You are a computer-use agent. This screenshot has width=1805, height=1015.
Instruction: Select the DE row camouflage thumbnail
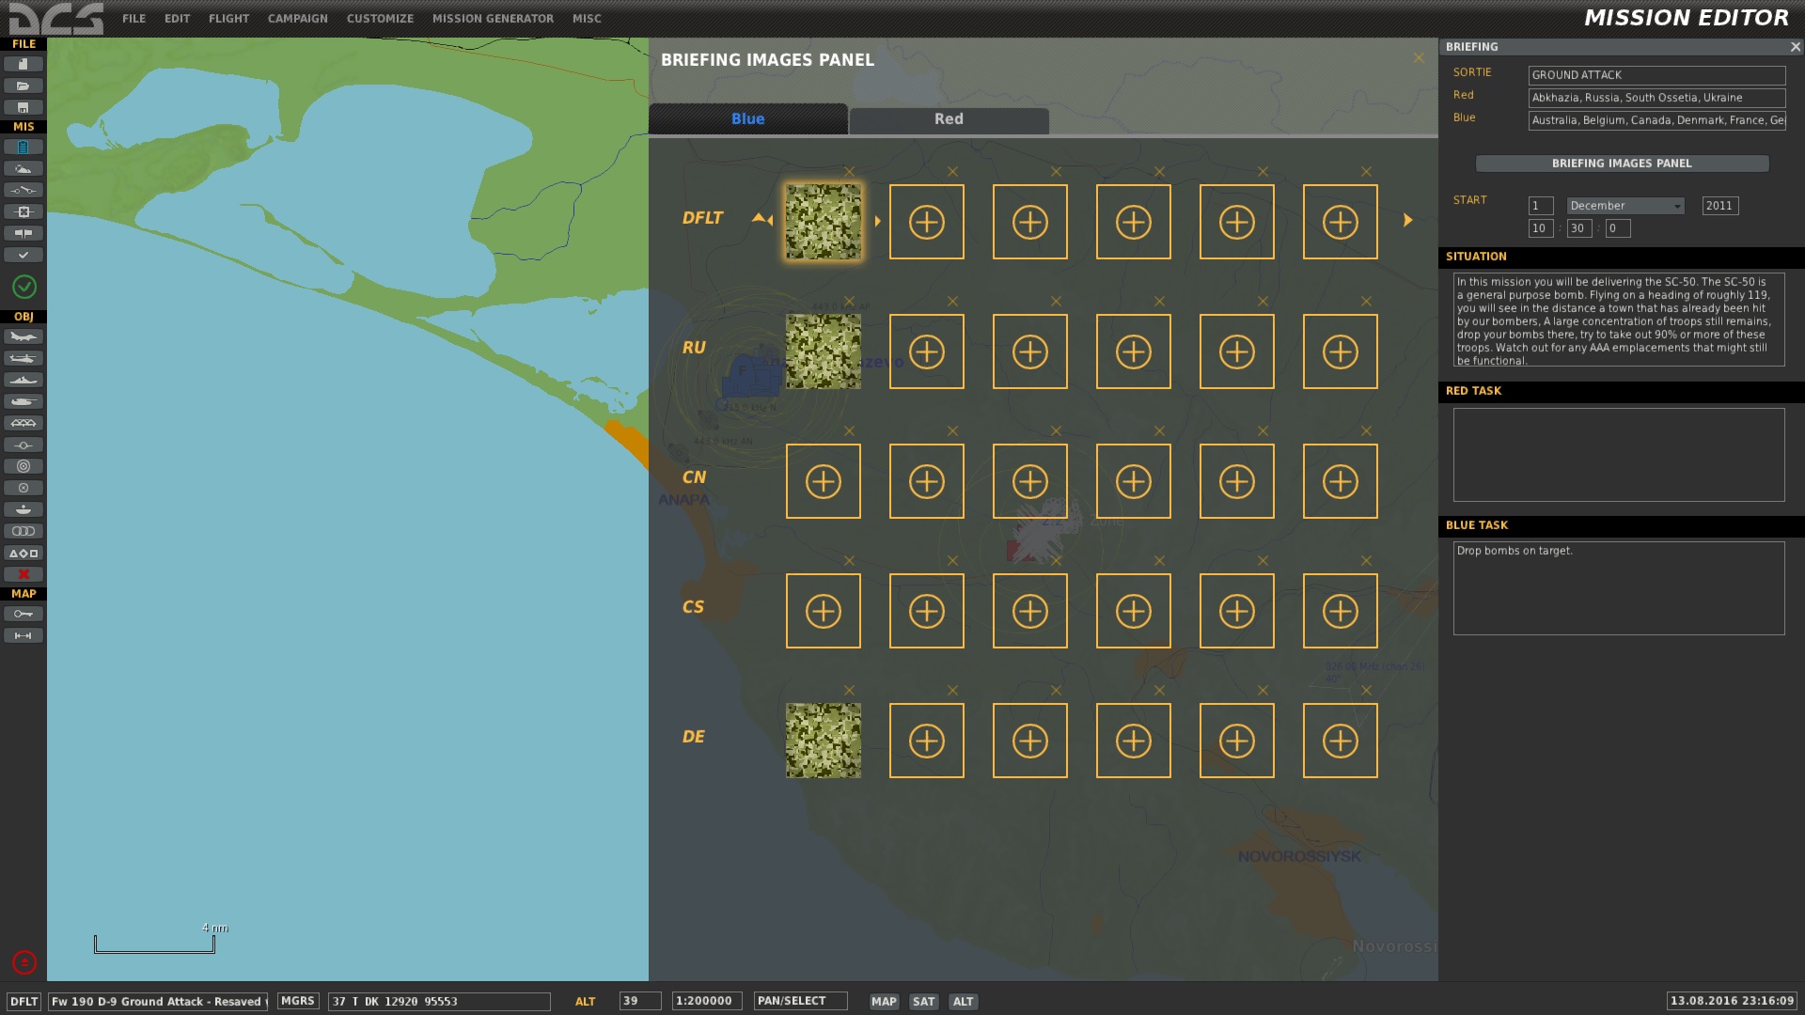coord(824,741)
